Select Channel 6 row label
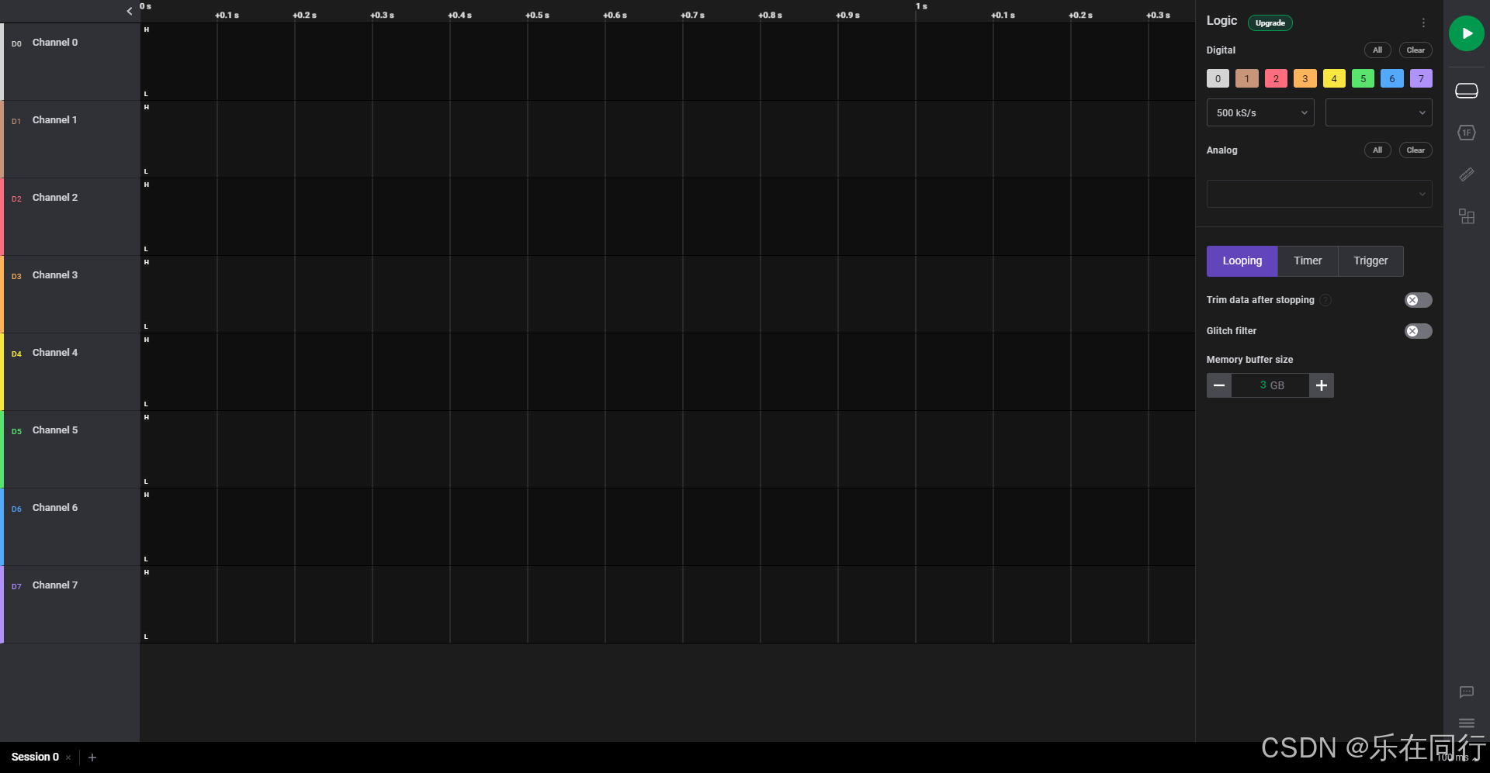The height and width of the screenshot is (773, 1490). pos(55,508)
